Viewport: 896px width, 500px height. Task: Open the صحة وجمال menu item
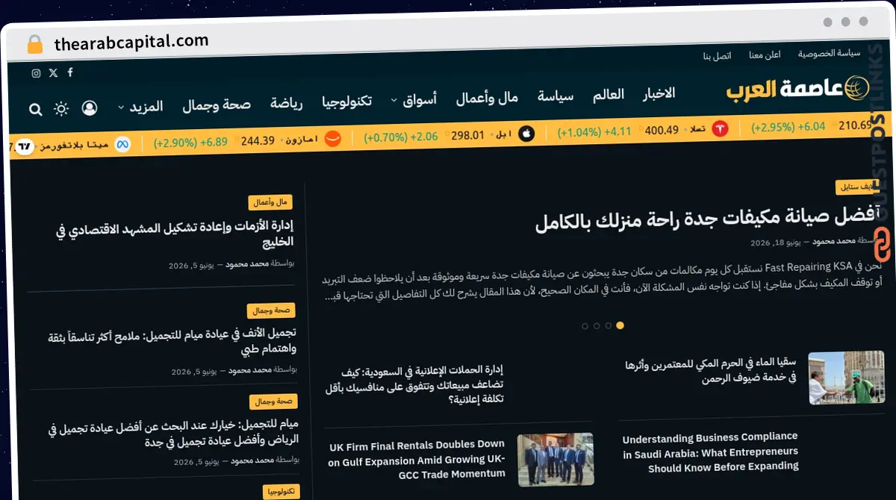217,104
